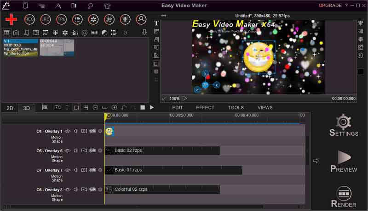This screenshot has width=368, height=211.
Task: Click the circled music notes icon
Action: tap(109, 19)
